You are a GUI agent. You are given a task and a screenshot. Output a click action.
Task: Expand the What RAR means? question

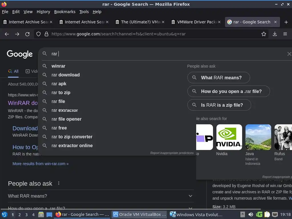pos(101,196)
